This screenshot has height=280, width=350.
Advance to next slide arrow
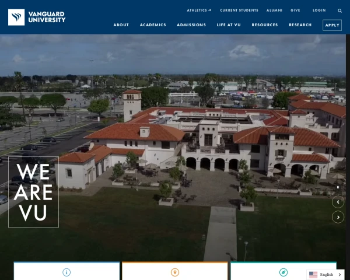point(338,217)
